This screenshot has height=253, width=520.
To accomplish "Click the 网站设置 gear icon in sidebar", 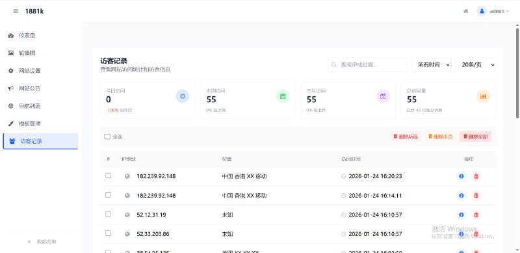I will pos(11,71).
